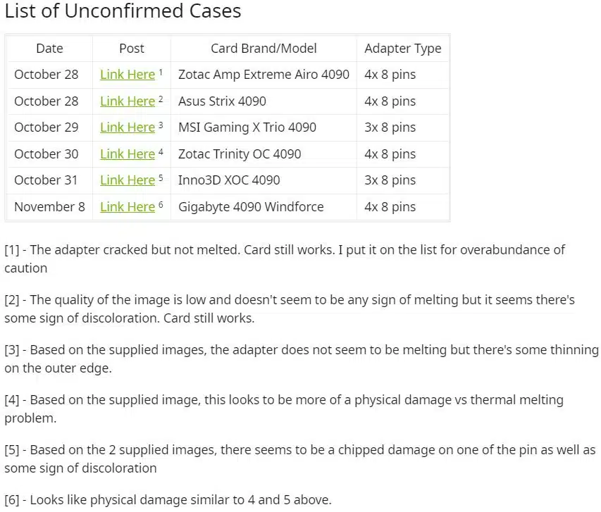This screenshot has width=601, height=512.
Task: Open Link Here for Asus Strix 4090
Action: 128,101
